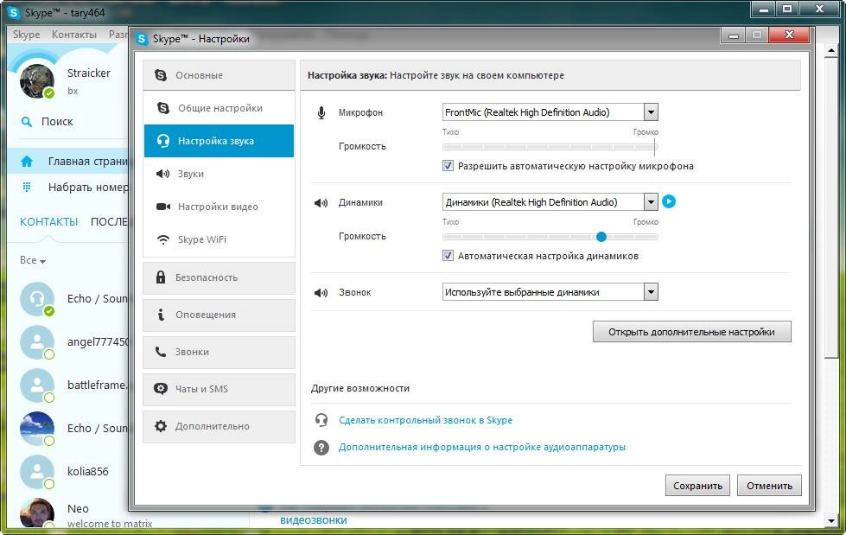The image size is (846, 535).
Task: Click the info icon beside Оповещения
Action: point(160,315)
